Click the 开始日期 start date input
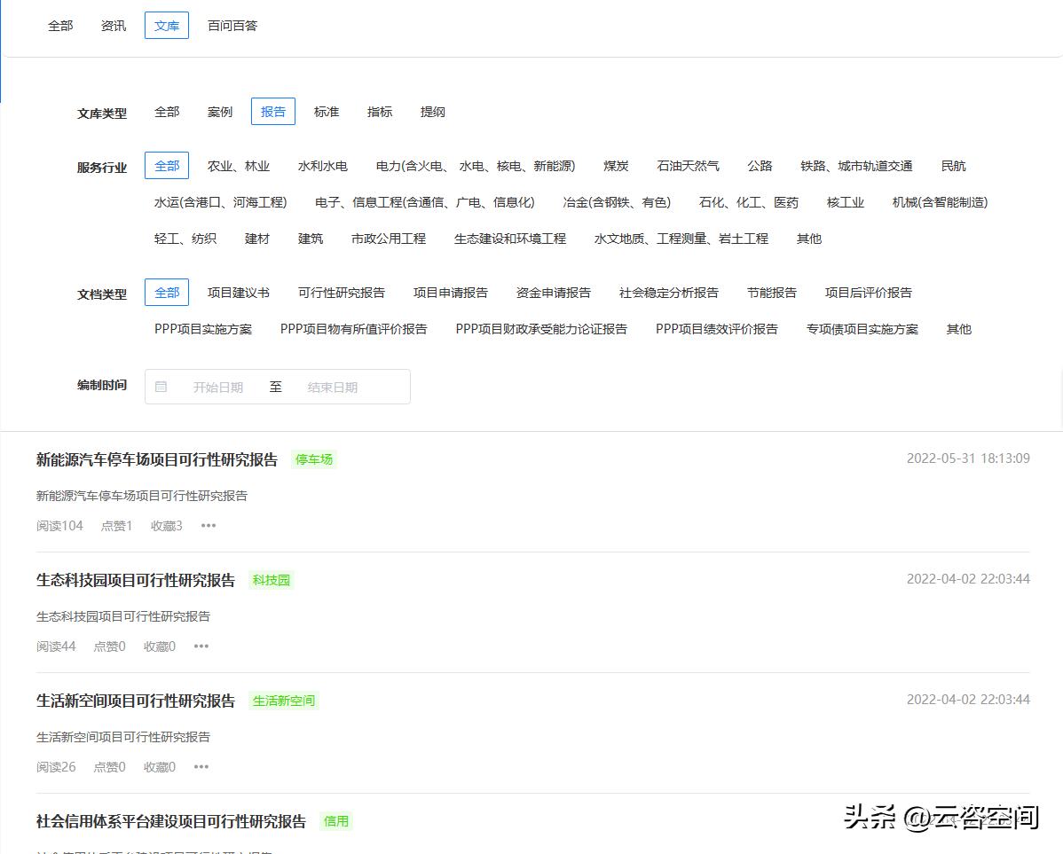The width and height of the screenshot is (1063, 854). tap(217, 386)
